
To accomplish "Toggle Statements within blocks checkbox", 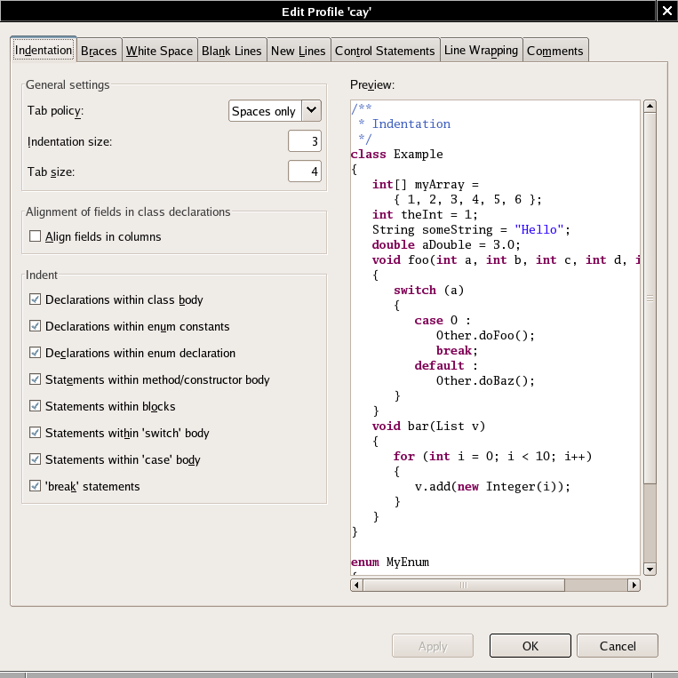I will coord(36,406).
